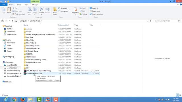Click Paste shortcut command

(18, 14)
